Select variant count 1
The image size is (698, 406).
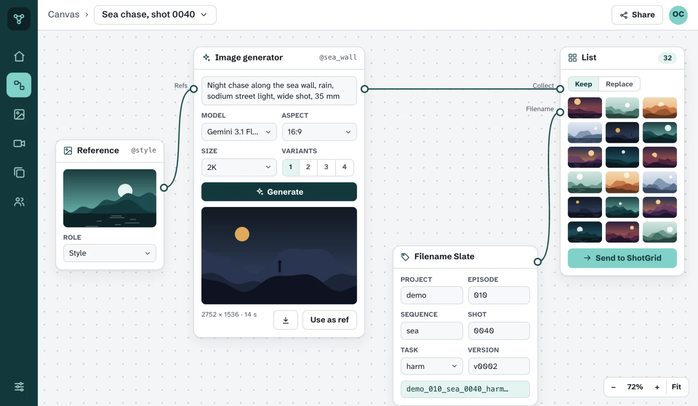291,167
